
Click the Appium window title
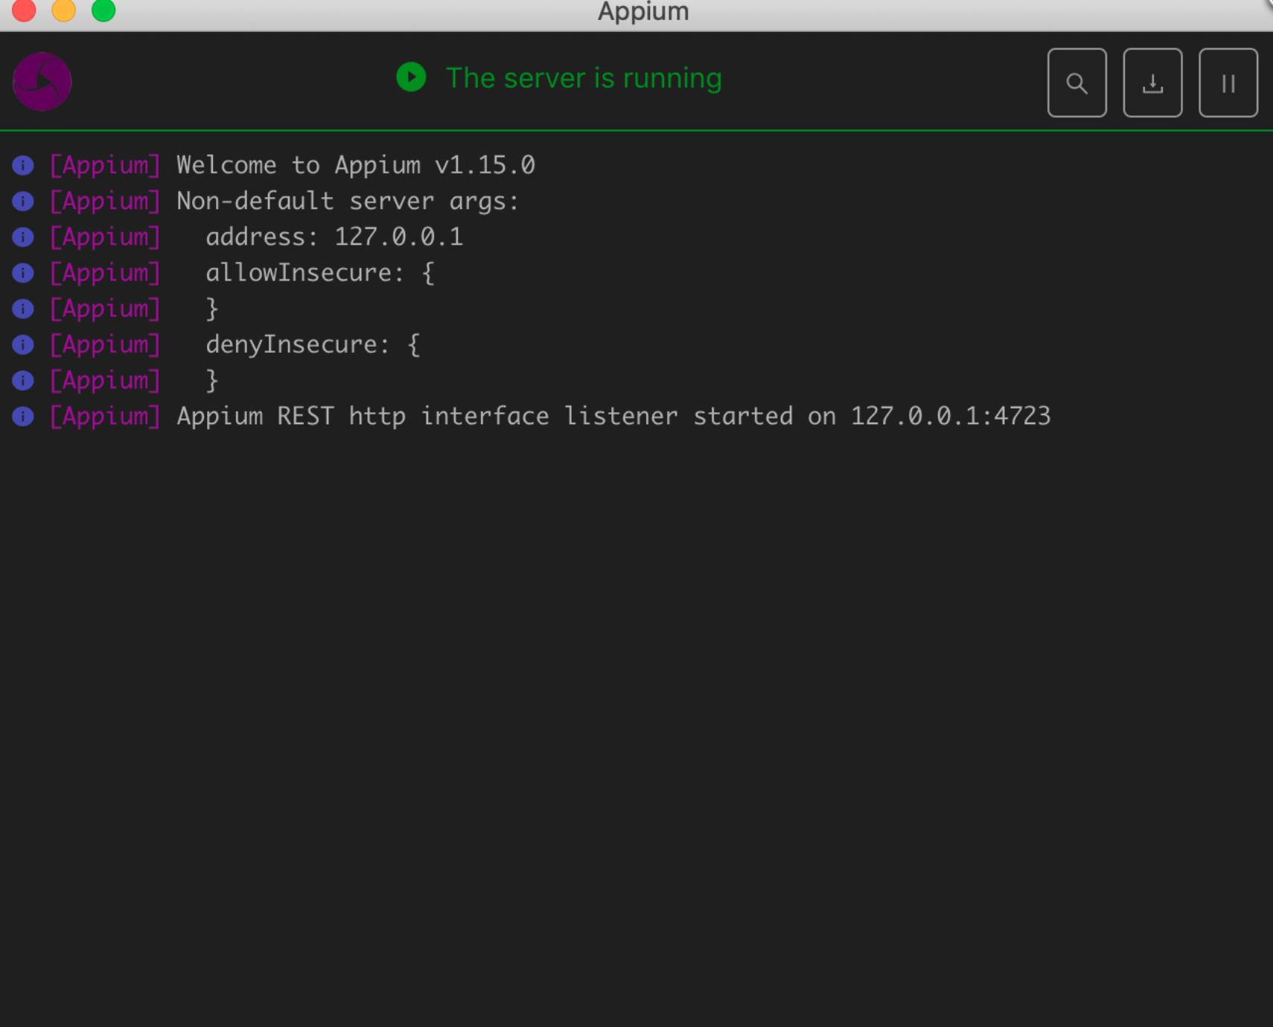(x=643, y=12)
